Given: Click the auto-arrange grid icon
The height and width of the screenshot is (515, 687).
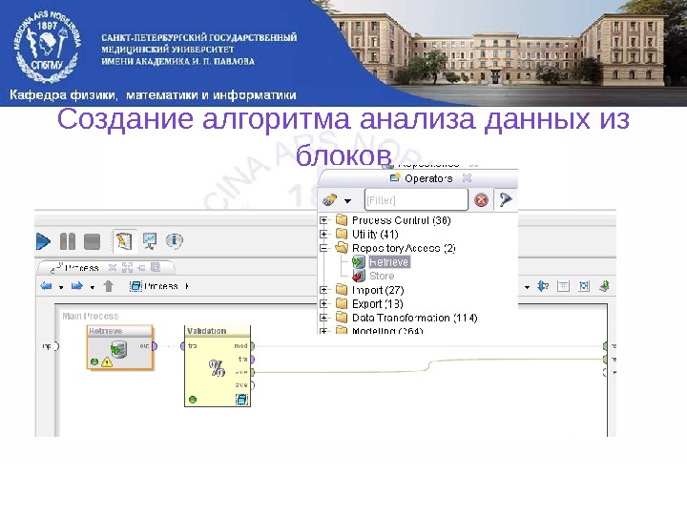Looking at the screenshot, I should tap(564, 286).
